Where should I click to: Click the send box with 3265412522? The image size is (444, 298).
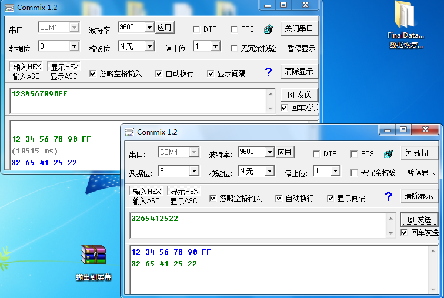(258, 226)
